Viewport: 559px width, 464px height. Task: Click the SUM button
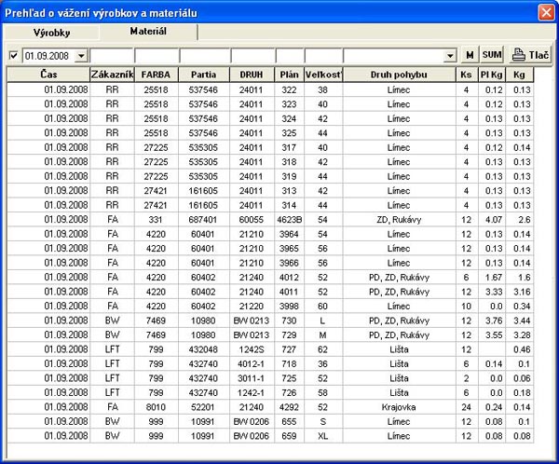[x=492, y=56]
